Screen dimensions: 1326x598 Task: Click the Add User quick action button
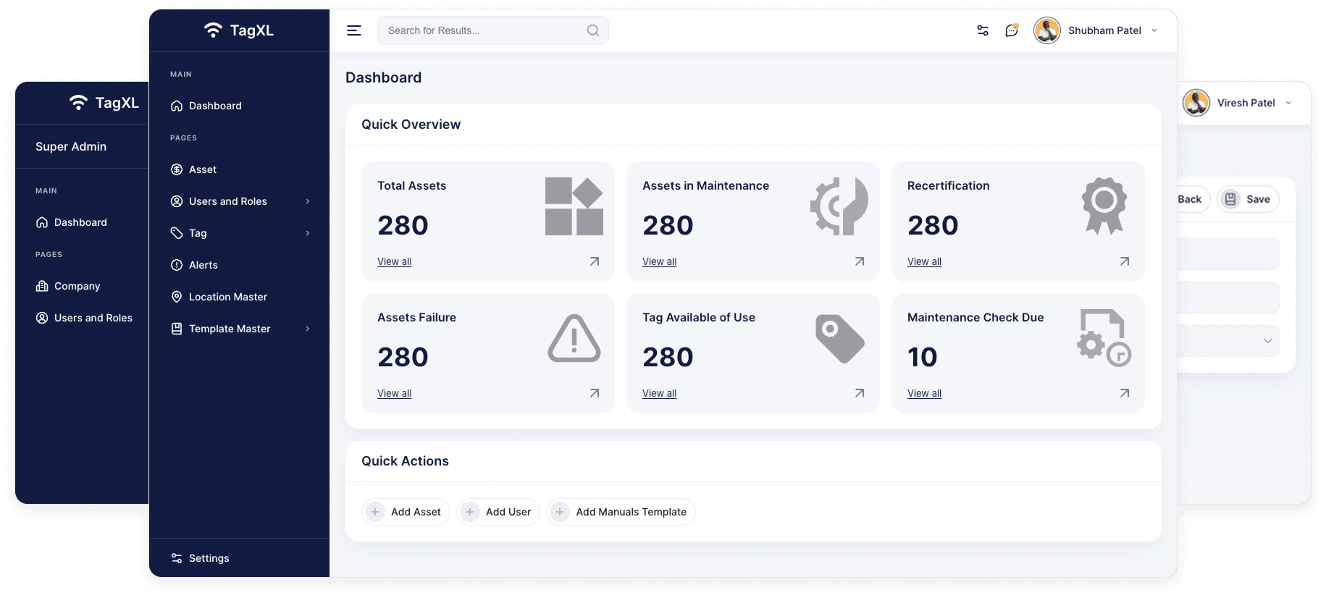[498, 512]
